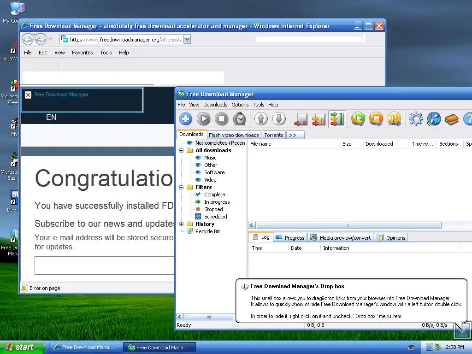The width and height of the screenshot is (472, 354).
Task: Select Not completed+Recent tree item
Action: coord(220,143)
